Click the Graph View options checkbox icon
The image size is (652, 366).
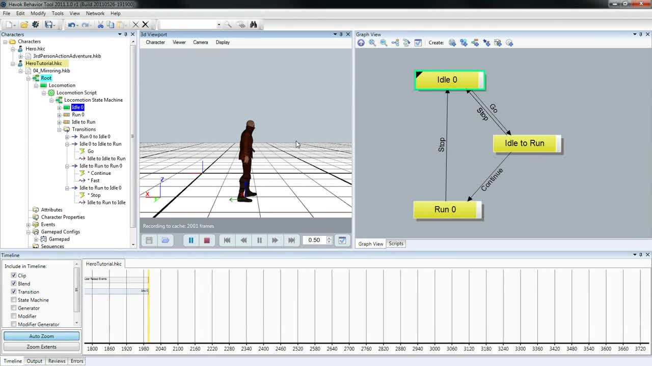pos(418,43)
